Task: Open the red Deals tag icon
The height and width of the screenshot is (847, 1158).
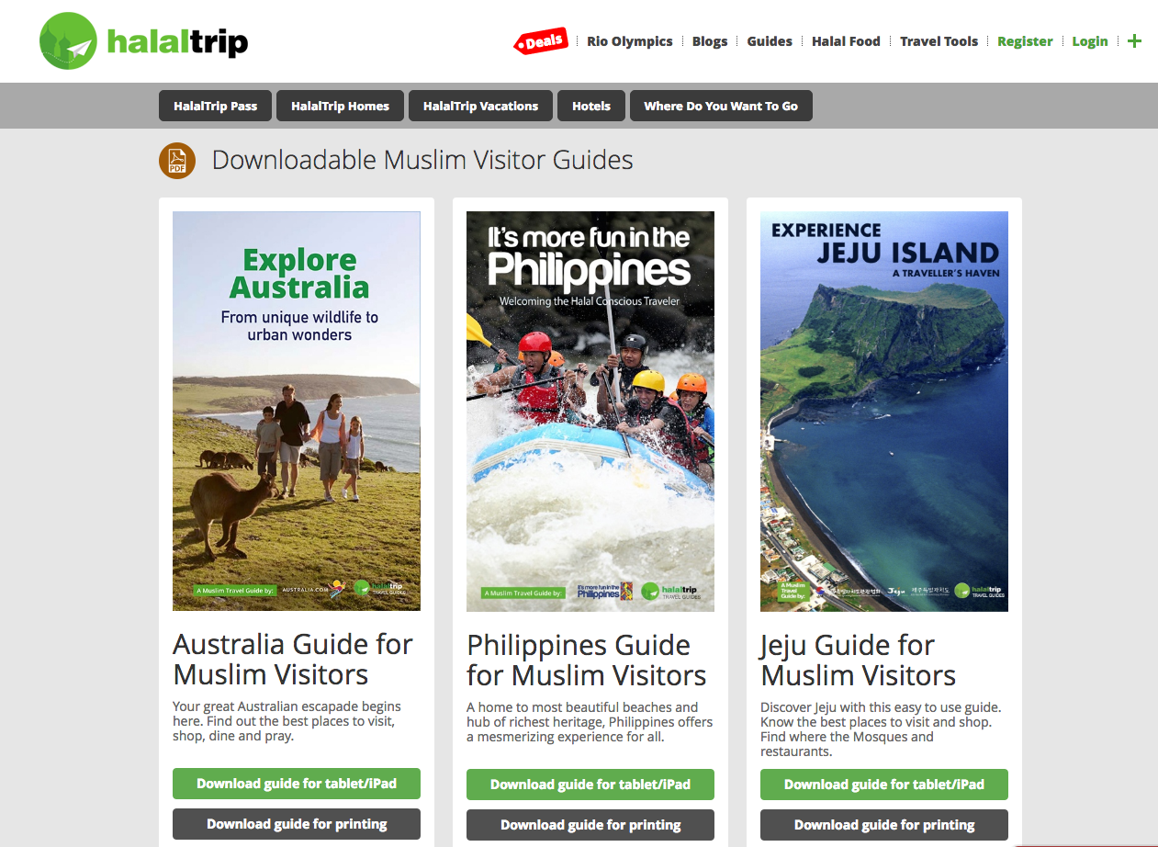Action: pyautogui.click(x=541, y=41)
